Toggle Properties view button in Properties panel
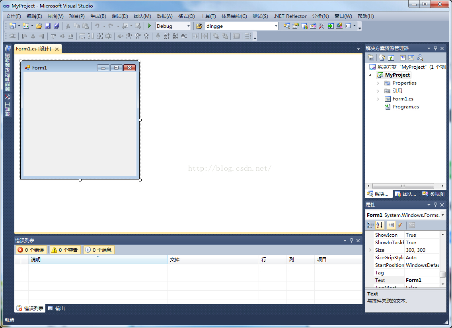 391,225
